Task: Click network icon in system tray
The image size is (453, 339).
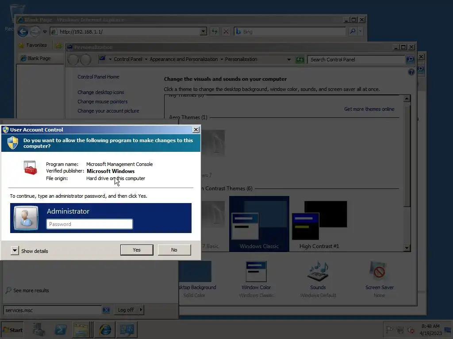Action: pyautogui.click(x=400, y=330)
